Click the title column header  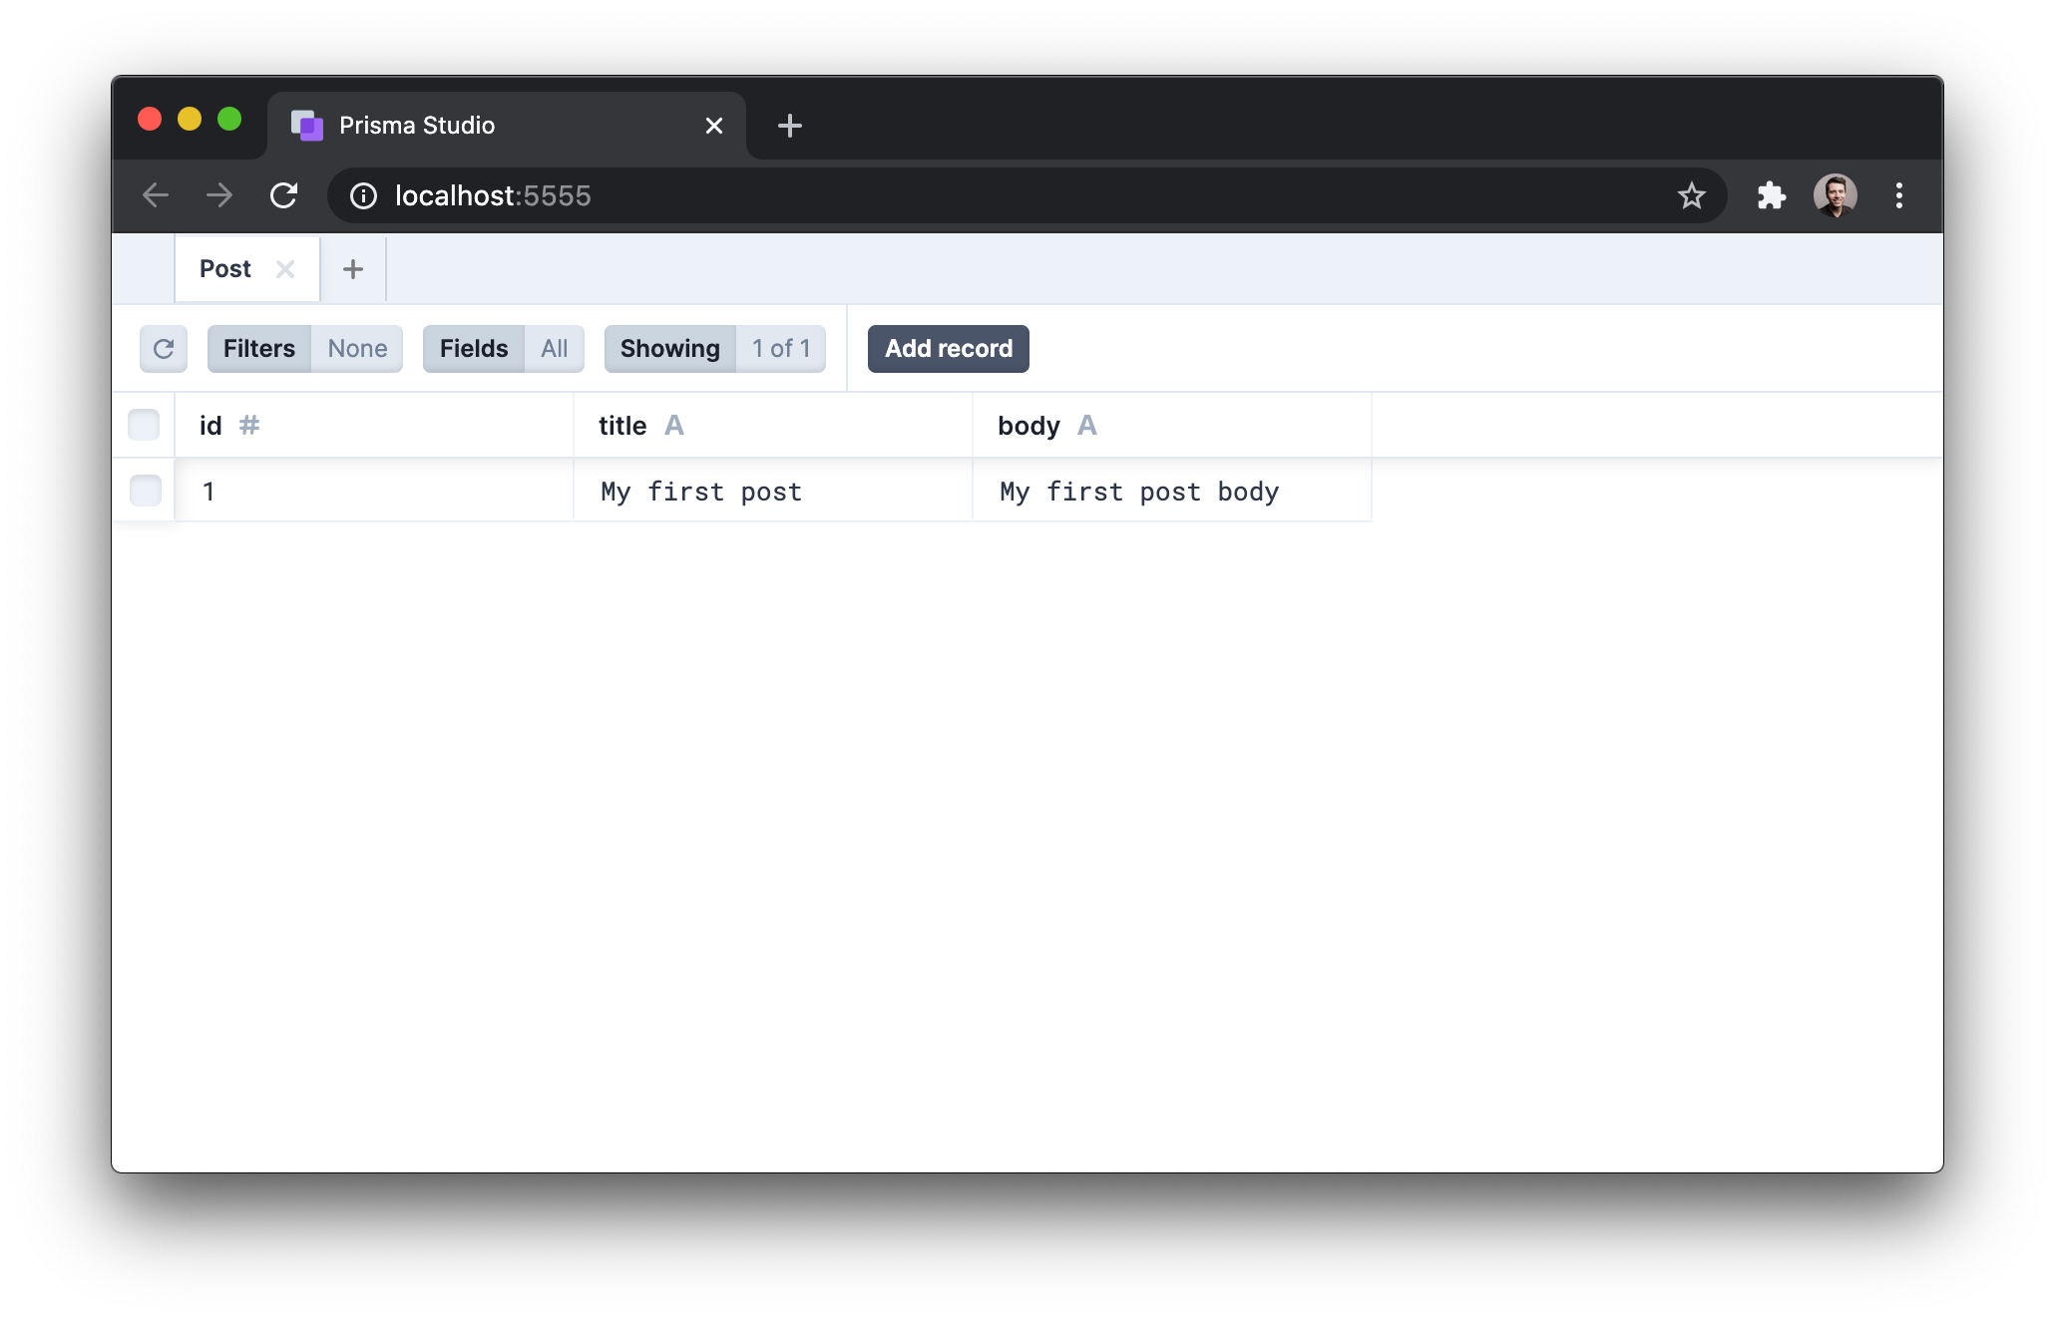pos(774,425)
